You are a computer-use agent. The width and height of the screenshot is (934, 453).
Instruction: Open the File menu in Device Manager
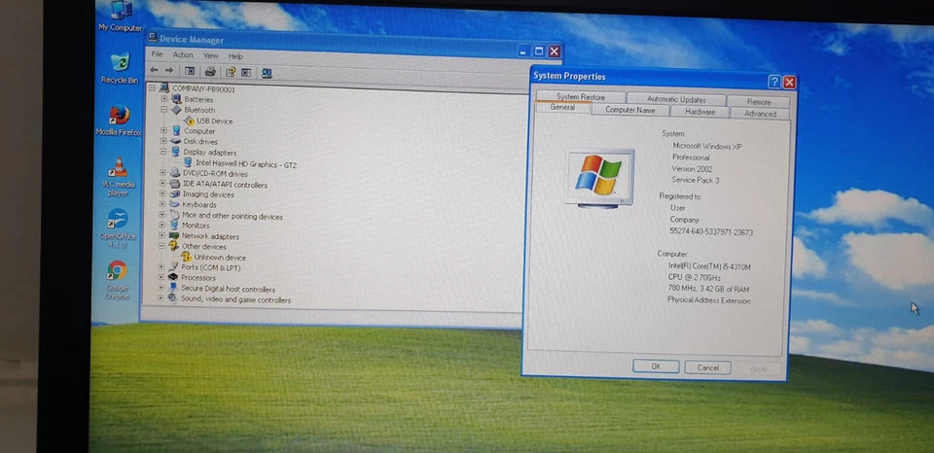coord(157,54)
